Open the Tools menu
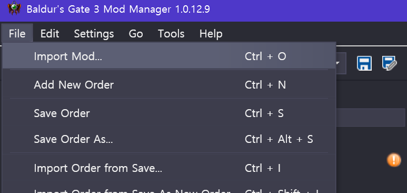 (171, 34)
